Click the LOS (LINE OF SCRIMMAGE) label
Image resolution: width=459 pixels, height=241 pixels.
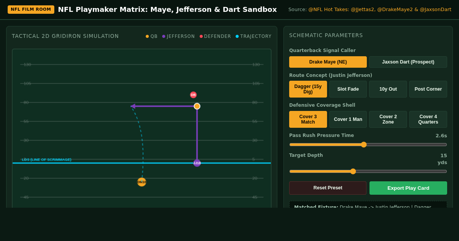47,160
